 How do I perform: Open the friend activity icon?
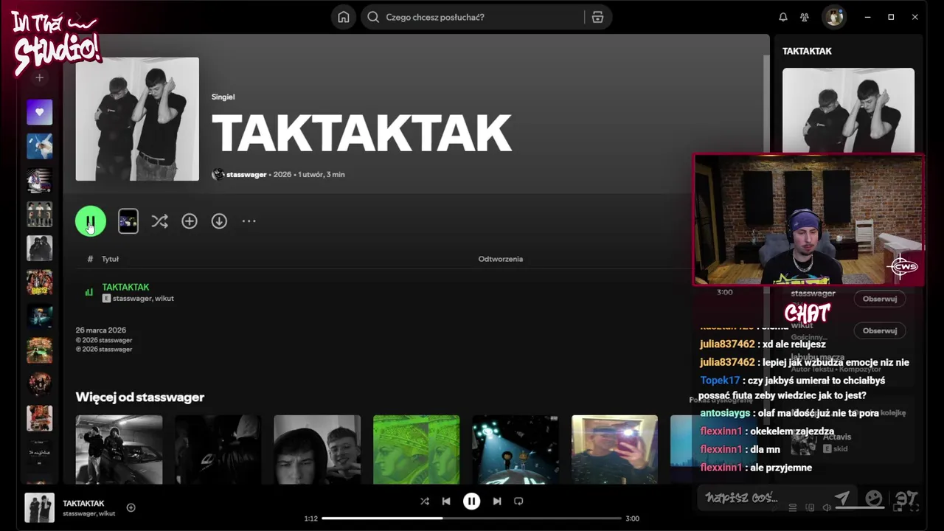point(805,17)
